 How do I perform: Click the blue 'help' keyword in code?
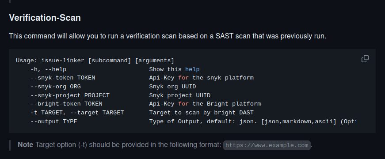point(192,69)
